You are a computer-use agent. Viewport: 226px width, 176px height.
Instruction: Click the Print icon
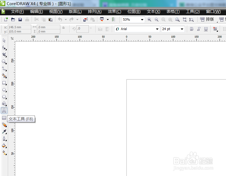pos(27,19)
